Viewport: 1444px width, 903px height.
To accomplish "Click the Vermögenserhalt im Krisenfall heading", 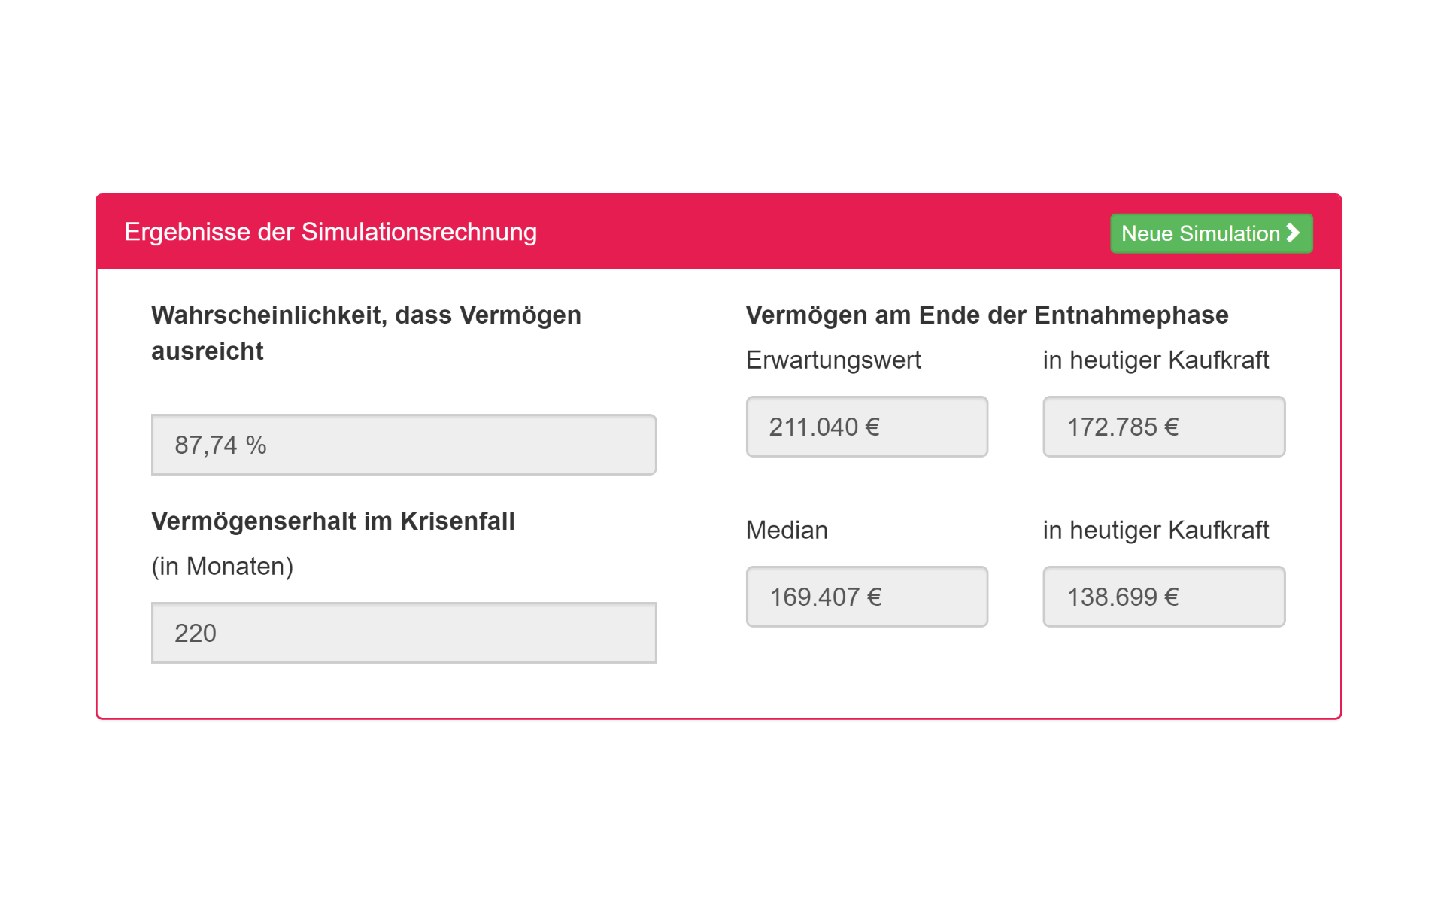I will click(x=333, y=521).
